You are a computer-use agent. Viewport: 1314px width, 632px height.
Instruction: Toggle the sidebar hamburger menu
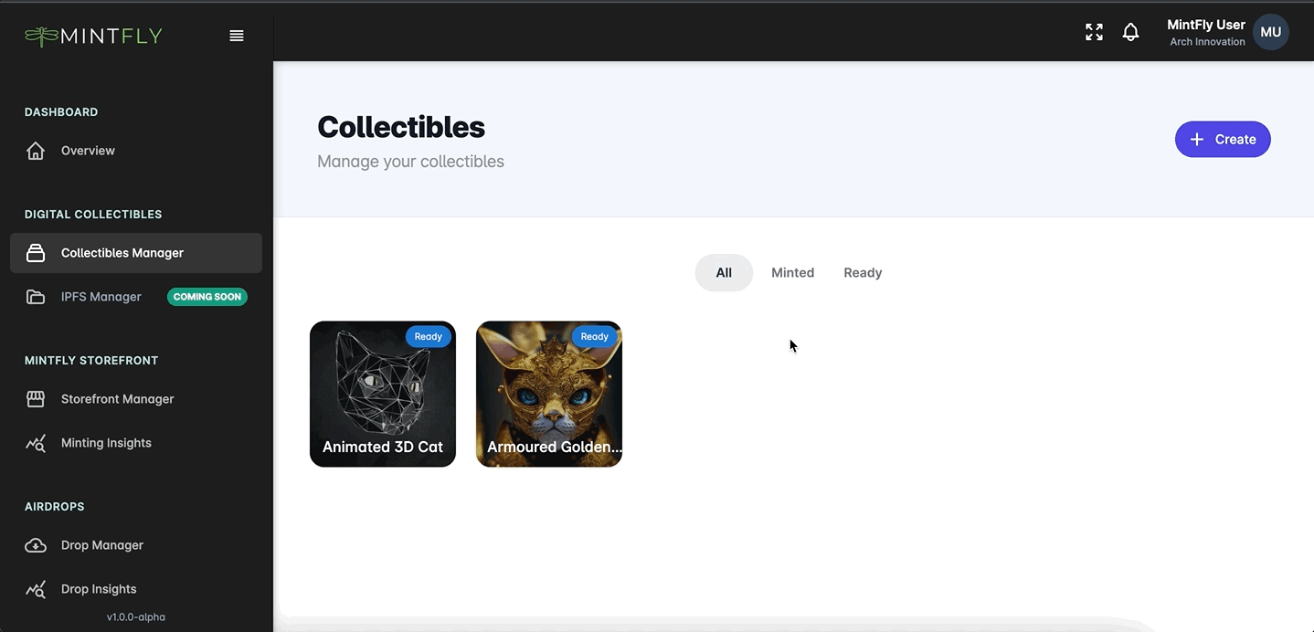(x=237, y=36)
